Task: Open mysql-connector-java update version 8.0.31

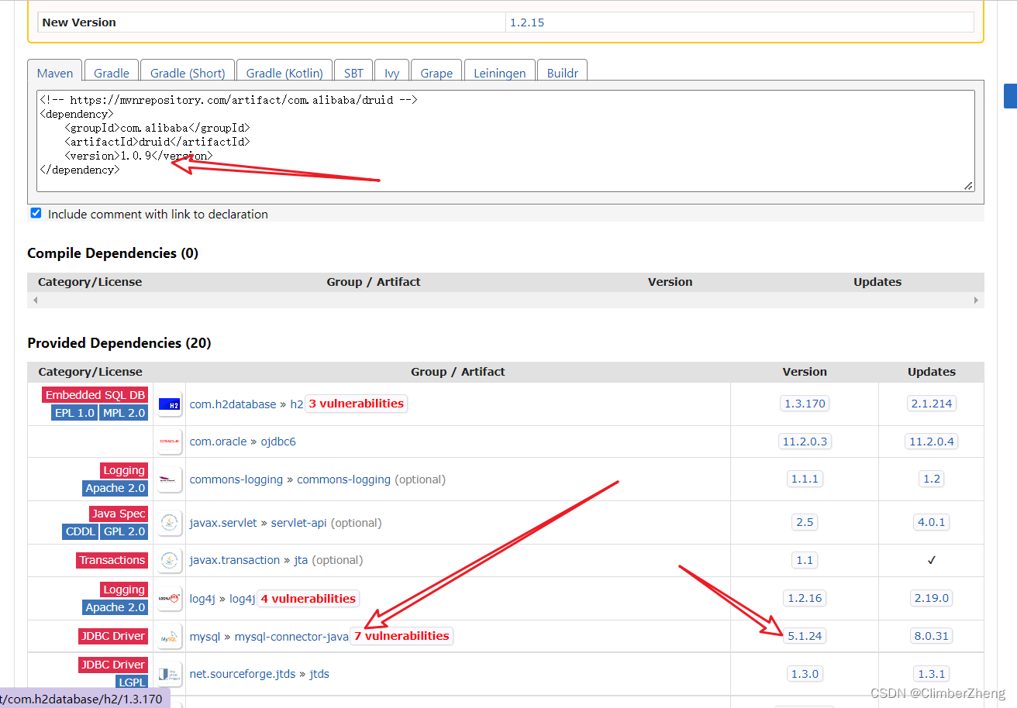Action: (932, 636)
